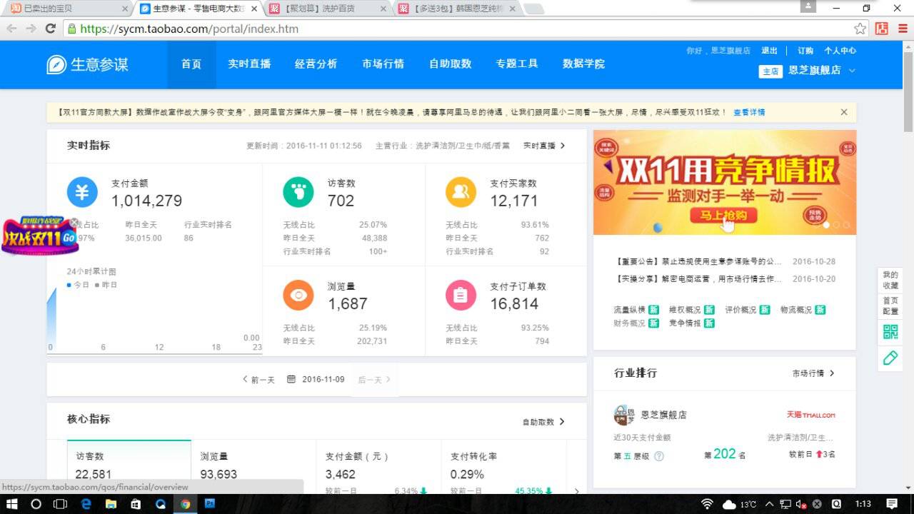
Task: Click the calendar icon beside 2016-11-09
Action: tap(291, 379)
